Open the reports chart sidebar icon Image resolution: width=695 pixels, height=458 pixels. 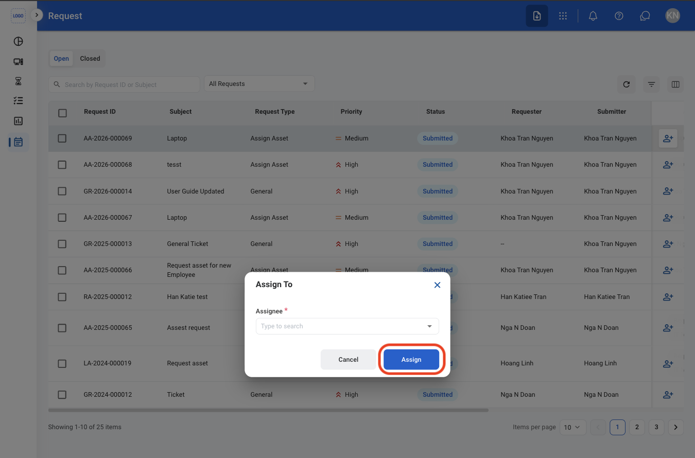point(18,121)
